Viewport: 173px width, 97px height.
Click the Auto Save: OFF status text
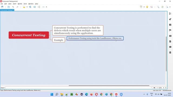(157, 91)
